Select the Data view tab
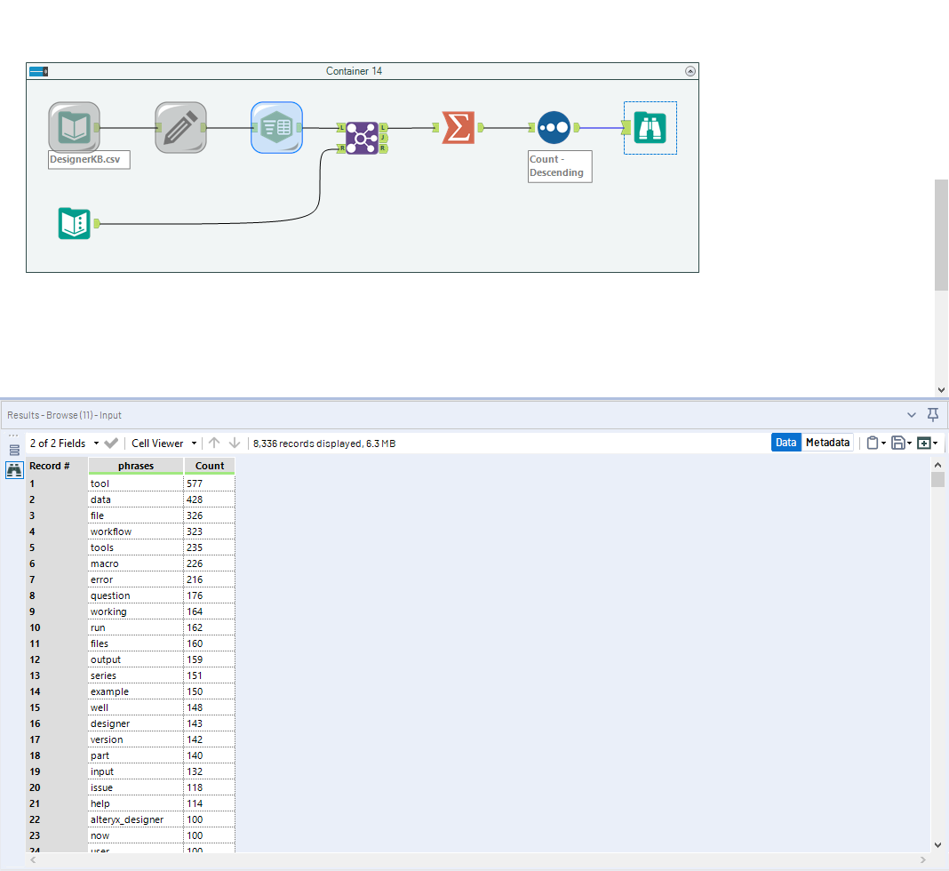 click(x=786, y=442)
